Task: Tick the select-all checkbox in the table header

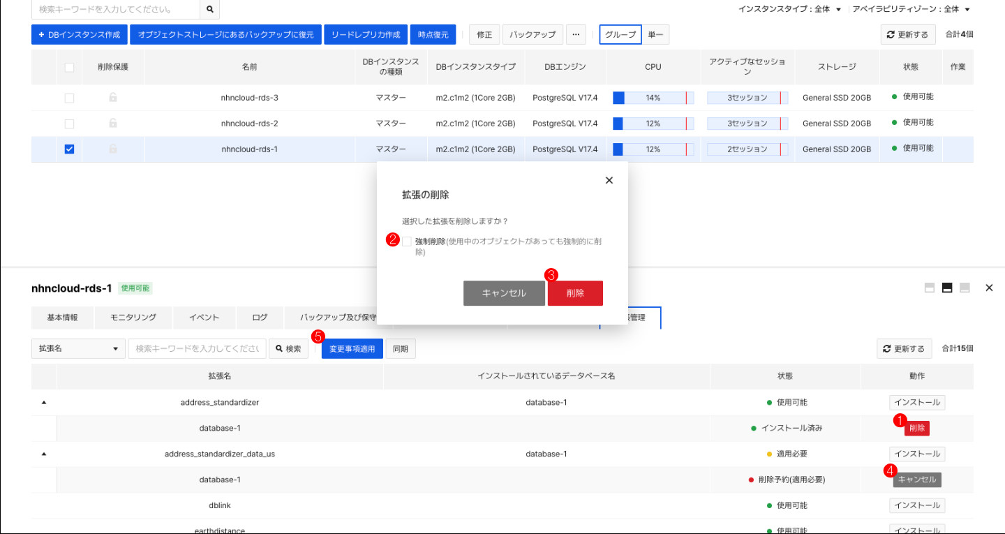Action: 69,67
